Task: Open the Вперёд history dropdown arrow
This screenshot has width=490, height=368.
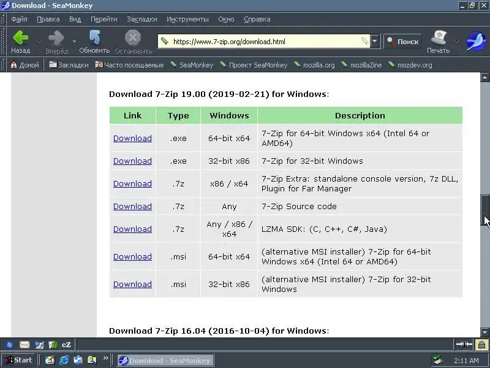Action: point(74,41)
